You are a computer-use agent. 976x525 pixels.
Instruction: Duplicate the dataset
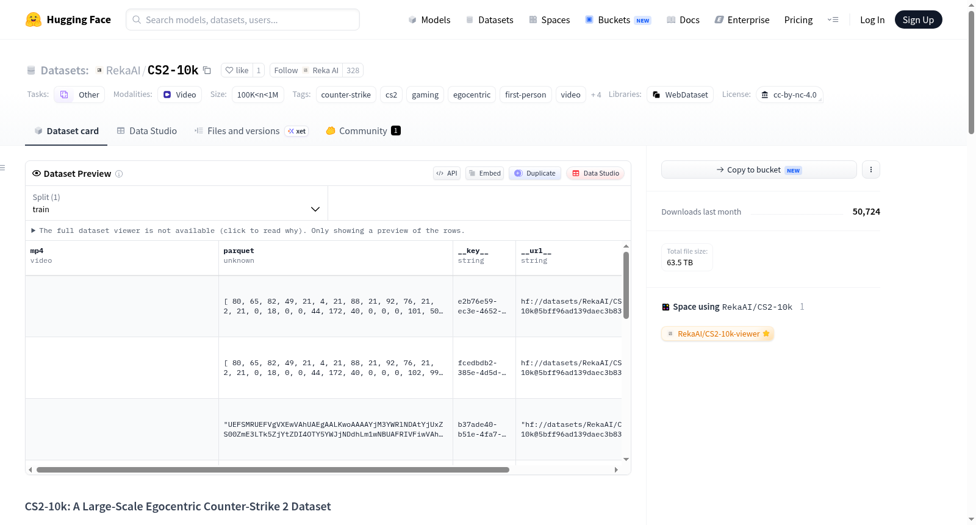tap(535, 173)
